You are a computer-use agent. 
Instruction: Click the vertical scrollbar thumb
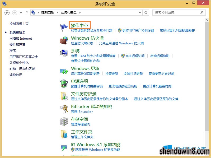point(207,77)
